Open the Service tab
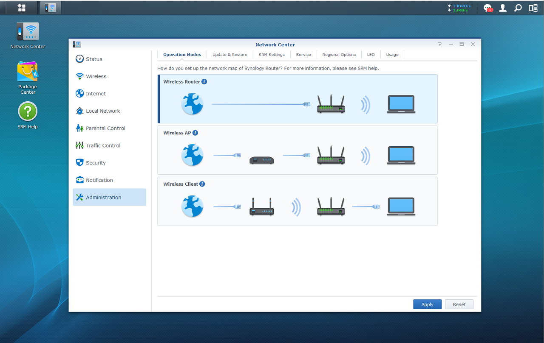The width and height of the screenshot is (544, 343). (x=303, y=55)
